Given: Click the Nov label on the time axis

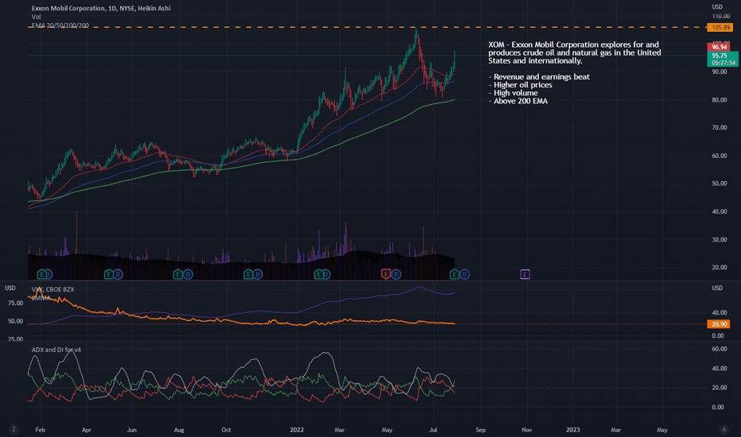Looking at the screenshot, I should point(526,430).
